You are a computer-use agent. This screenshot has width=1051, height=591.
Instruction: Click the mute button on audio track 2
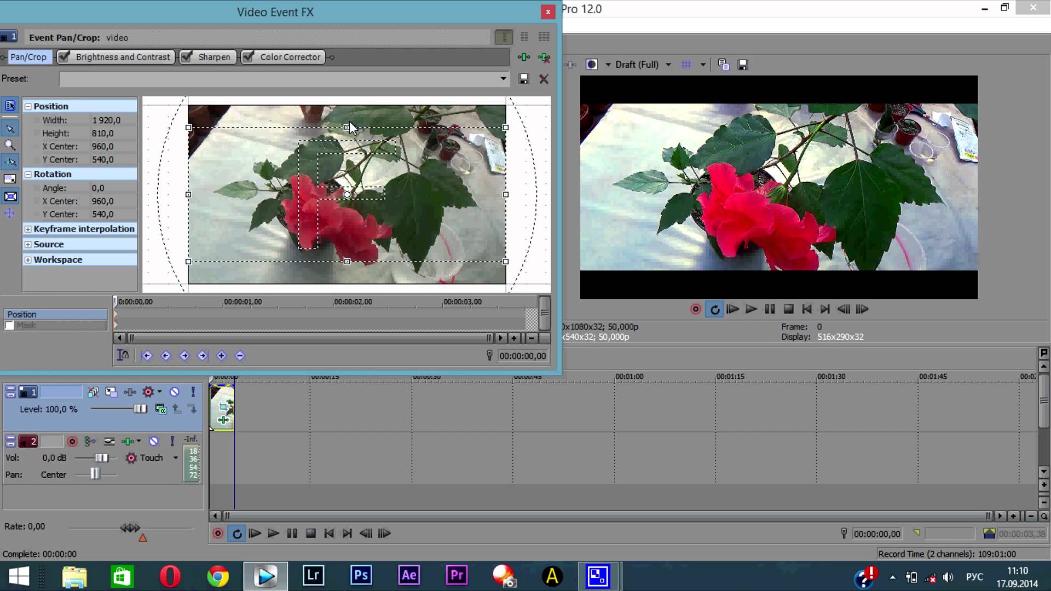153,441
